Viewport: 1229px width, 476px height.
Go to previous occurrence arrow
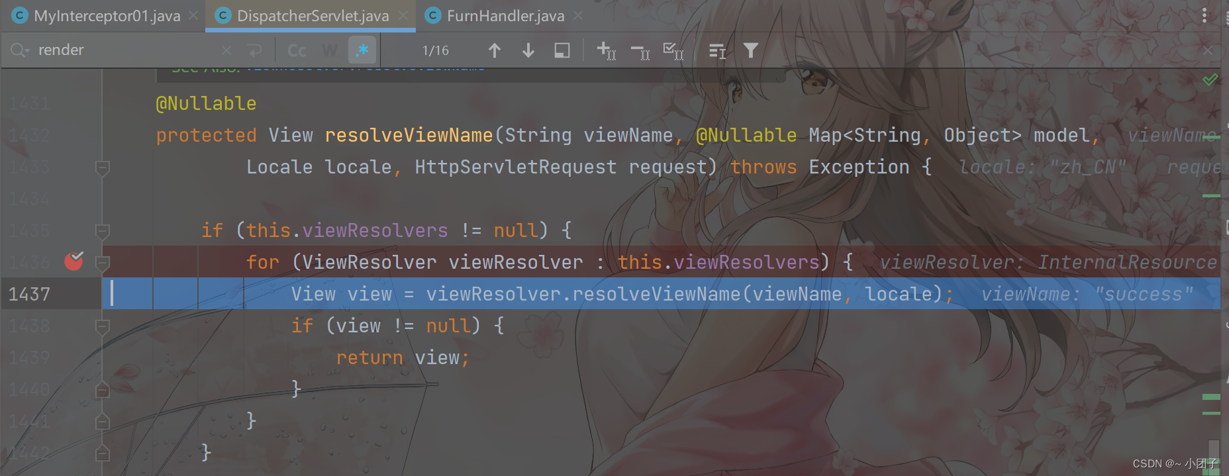click(x=495, y=50)
